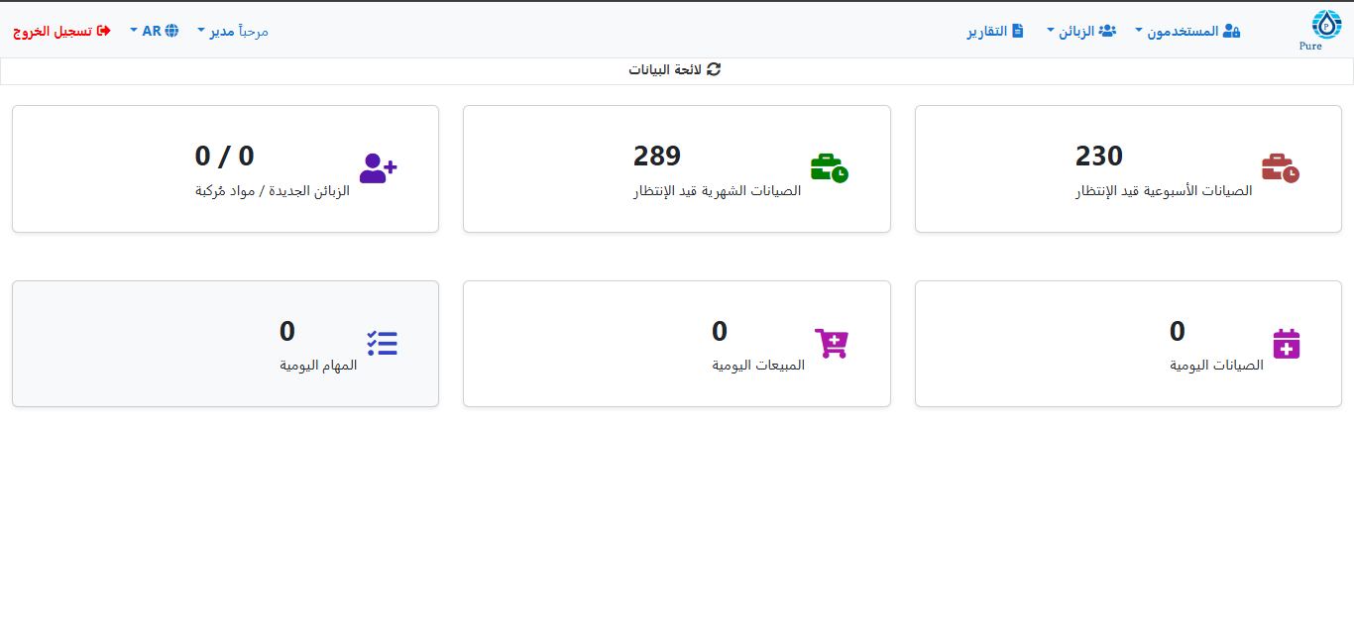
Task: Select the المهام اليومية daily tasks label
Action: pos(318,365)
